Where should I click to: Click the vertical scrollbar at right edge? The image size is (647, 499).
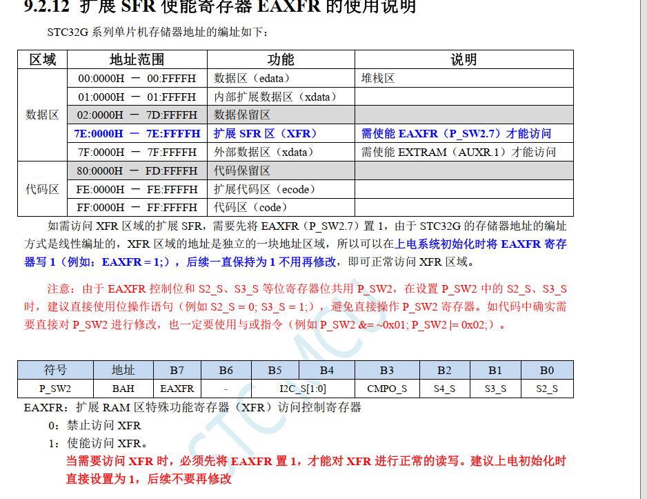644,249
